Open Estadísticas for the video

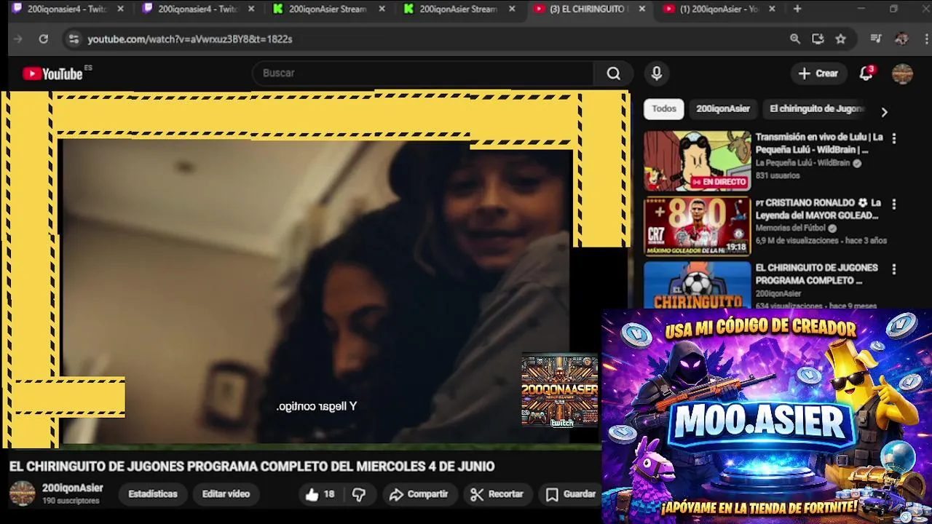[x=153, y=494]
